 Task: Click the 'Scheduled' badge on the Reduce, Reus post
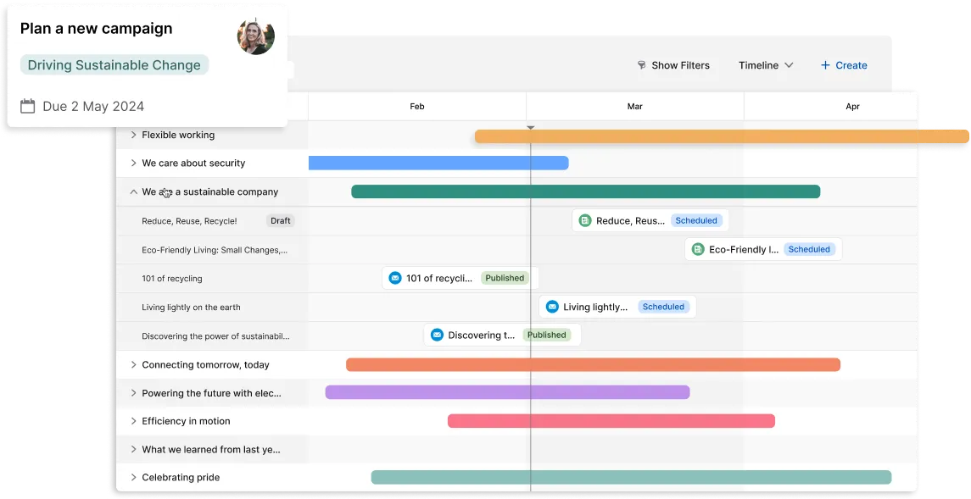pyautogui.click(x=696, y=219)
